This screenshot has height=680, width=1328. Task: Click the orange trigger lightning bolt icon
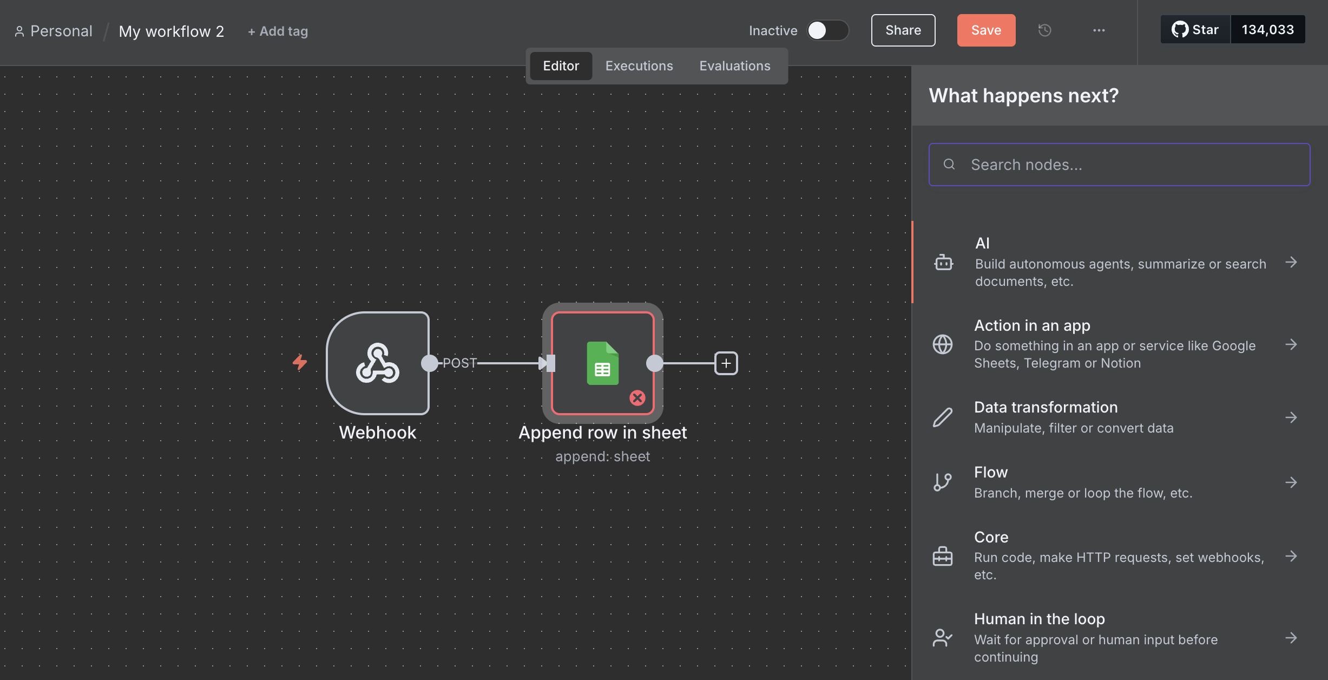[300, 362]
